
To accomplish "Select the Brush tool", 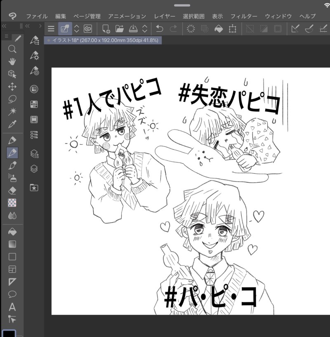I will pos(12,165).
